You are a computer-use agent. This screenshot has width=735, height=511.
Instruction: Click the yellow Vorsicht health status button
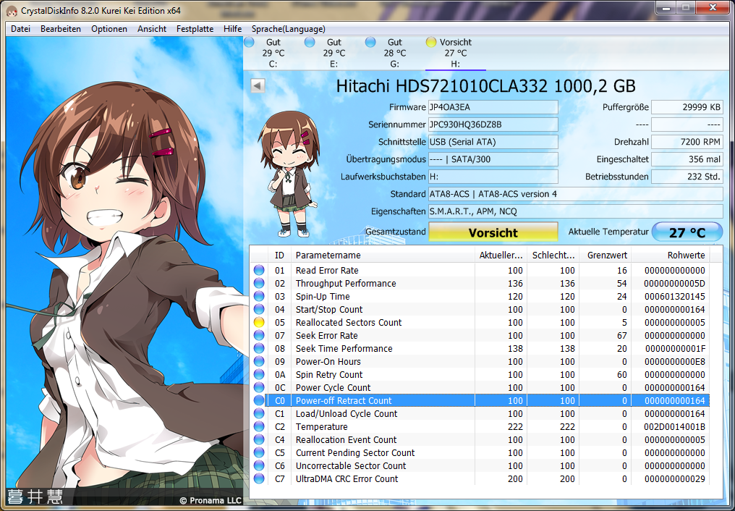tap(493, 232)
